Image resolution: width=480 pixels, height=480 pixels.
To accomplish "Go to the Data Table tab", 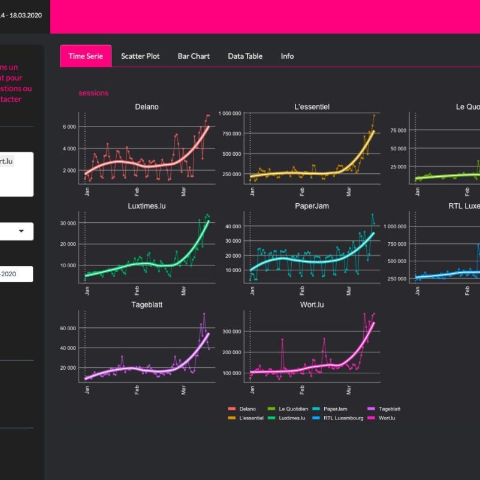I will coord(244,56).
